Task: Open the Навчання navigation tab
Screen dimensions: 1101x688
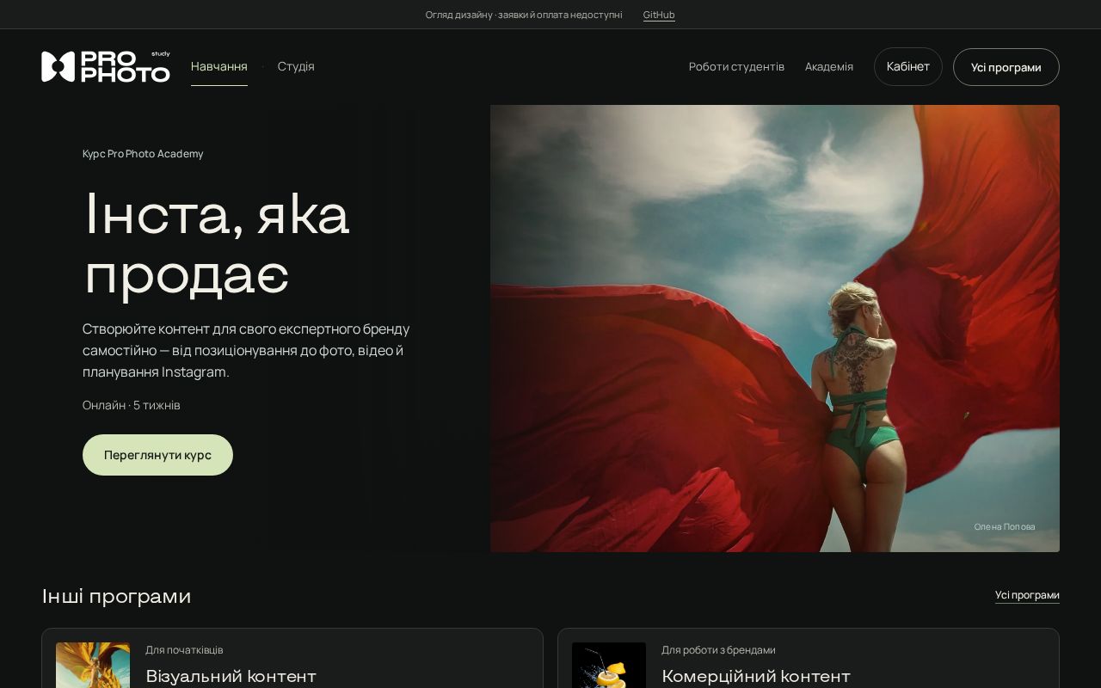Action: click(x=219, y=66)
